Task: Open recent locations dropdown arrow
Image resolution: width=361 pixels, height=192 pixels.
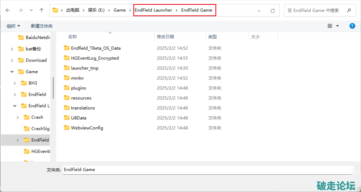Action: (x=31, y=10)
